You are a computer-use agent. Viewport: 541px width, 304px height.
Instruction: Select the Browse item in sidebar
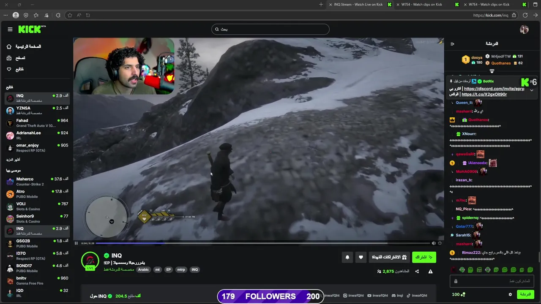click(16, 58)
